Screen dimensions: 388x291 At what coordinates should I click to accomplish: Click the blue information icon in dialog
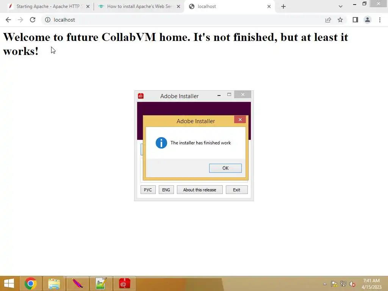click(x=161, y=143)
